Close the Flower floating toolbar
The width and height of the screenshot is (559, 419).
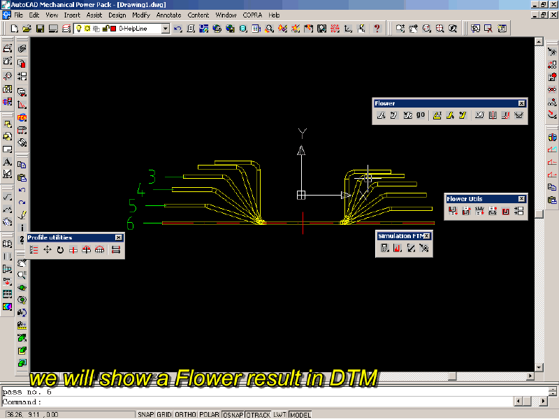click(x=521, y=103)
